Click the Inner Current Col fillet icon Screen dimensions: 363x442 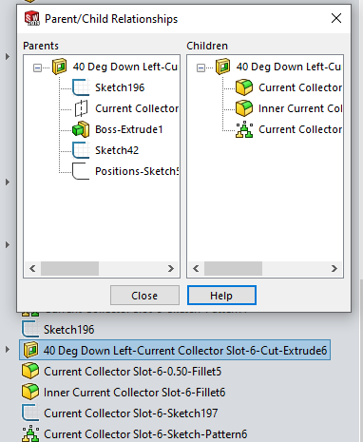tap(244, 108)
